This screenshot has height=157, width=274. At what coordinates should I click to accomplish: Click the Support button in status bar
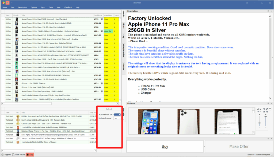6,155
